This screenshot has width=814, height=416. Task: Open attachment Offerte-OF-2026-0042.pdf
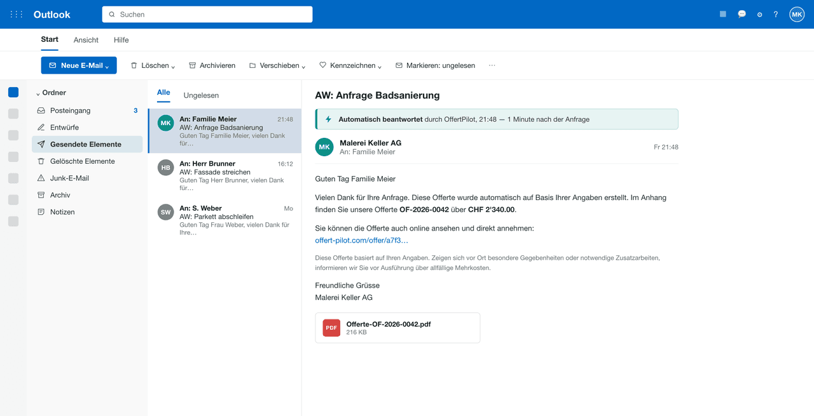(x=397, y=328)
